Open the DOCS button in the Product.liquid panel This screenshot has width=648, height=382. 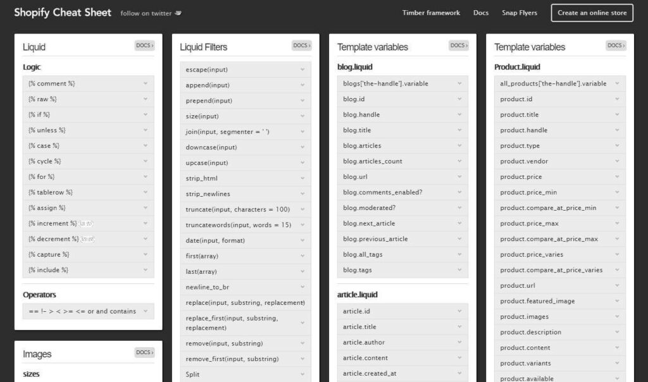(x=616, y=46)
